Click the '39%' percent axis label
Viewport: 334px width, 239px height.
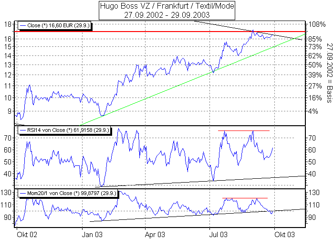pos(315,75)
